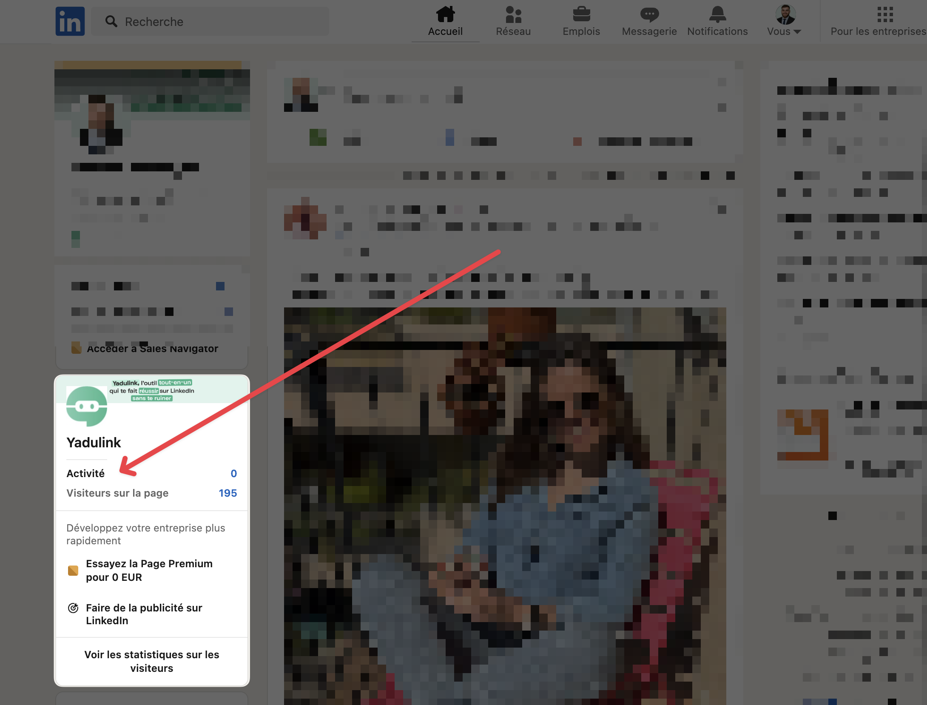The height and width of the screenshot is (705, 927).
Task: Open Pour les entreprises grid menu
Action: [x=884, y=14]
